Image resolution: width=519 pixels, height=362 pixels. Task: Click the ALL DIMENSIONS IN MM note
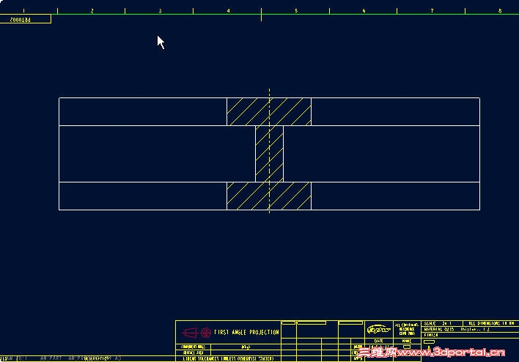(x=491, y=323)
